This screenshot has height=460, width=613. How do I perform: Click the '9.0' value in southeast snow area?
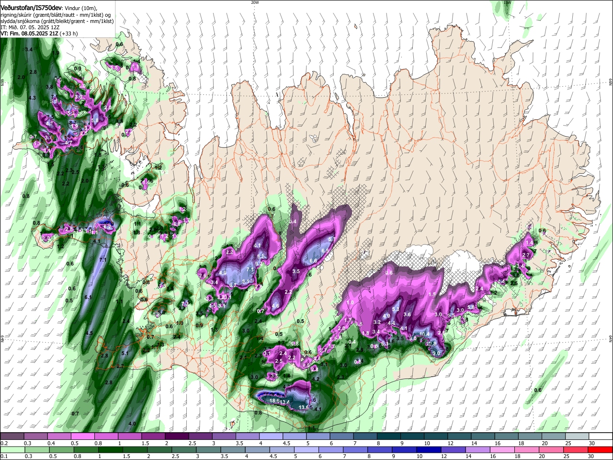coord(436,353)
